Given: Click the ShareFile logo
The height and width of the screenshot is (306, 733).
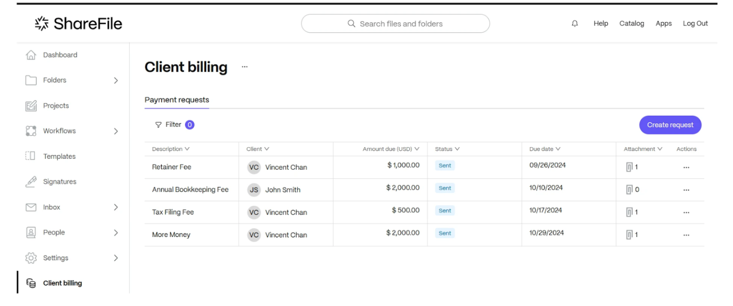Looking at the screenshot, I should tap(79, 24).
